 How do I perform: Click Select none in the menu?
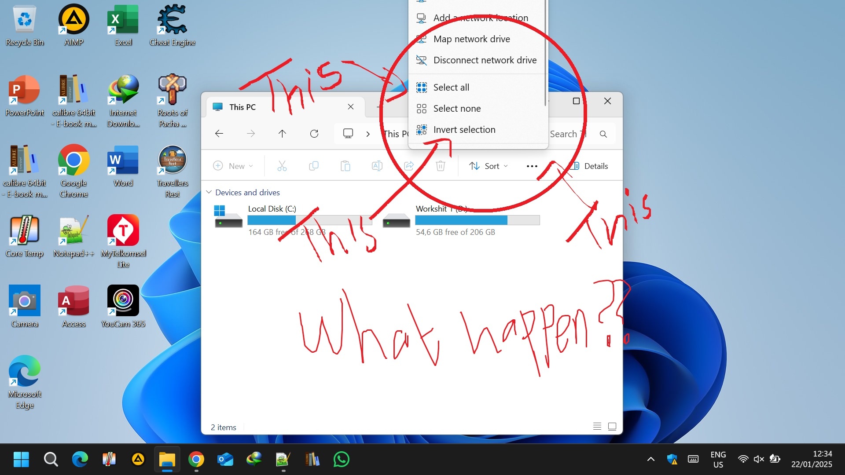[478, 109]
